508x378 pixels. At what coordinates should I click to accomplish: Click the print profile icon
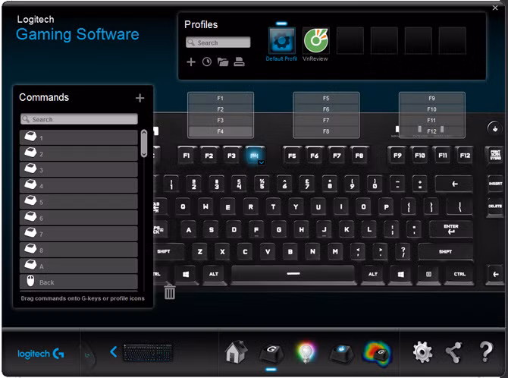pyautogui.click(x=239, y=61)
